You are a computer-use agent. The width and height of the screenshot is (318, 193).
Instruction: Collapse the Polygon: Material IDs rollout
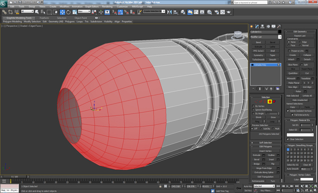[x=300, y=120]
